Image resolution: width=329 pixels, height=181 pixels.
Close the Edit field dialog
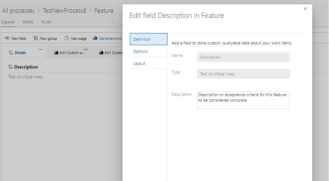point(305,9)
